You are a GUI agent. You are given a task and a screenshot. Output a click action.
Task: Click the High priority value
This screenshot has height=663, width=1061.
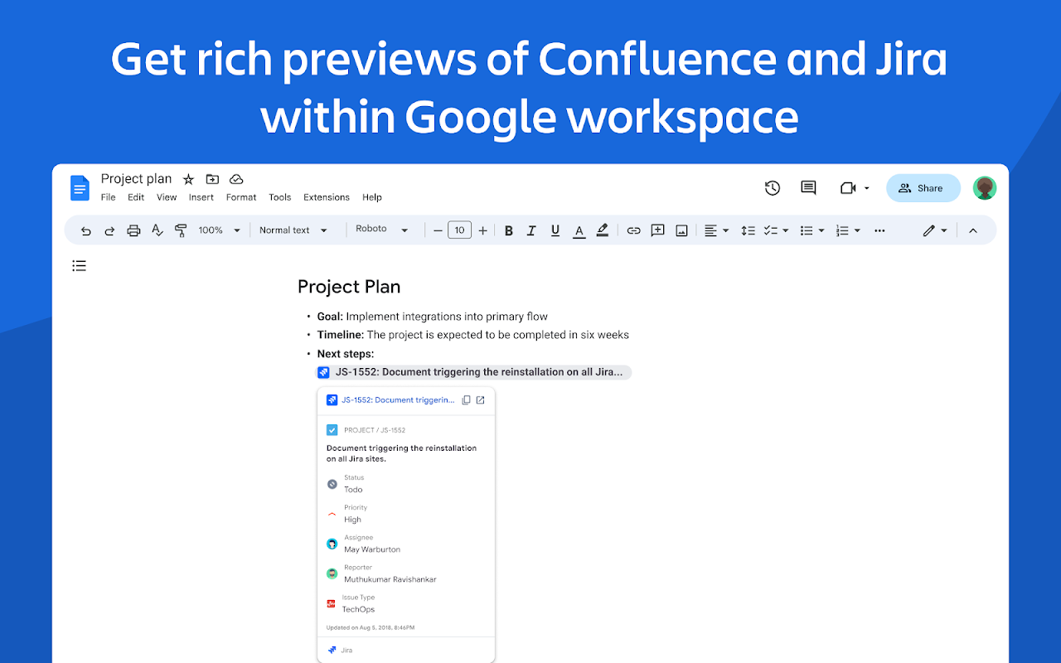tap(353, 520)
